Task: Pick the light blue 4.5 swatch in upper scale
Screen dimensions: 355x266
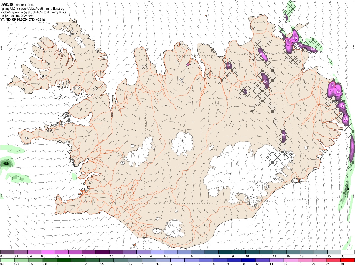Action: (170, 252)
